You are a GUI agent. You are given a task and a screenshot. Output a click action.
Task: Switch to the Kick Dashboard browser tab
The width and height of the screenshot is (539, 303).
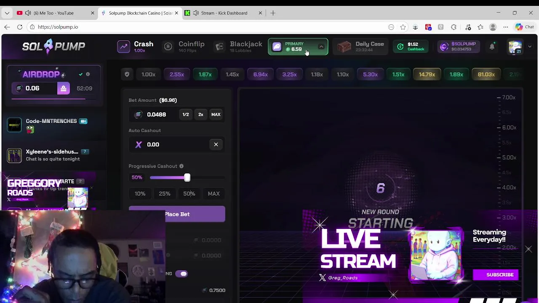(x=224, y=13)
